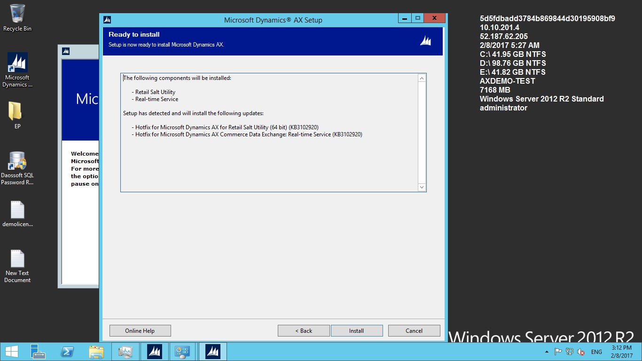Click the Install button

tap(357, 330)
